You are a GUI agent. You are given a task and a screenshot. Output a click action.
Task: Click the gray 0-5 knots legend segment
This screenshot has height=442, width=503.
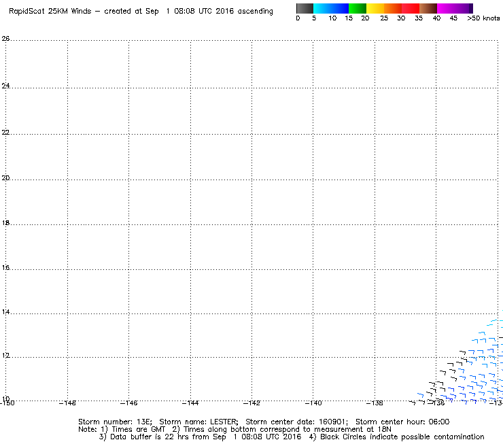305,8
